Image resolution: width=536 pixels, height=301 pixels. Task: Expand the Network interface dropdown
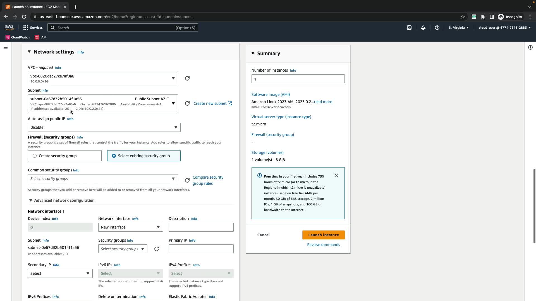pos(130,227)
